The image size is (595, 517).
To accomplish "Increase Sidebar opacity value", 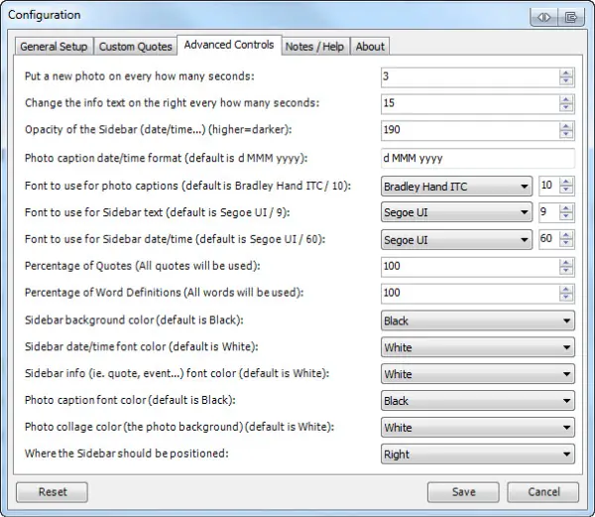I will pos(566,126).
